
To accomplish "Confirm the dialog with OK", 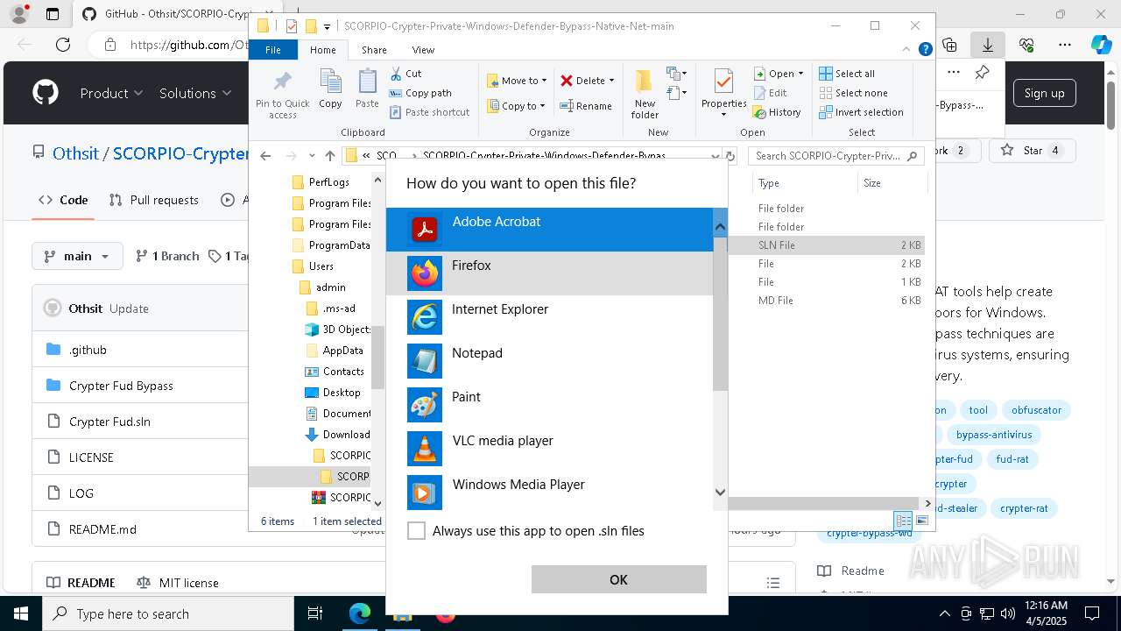I will coord(618,579).
